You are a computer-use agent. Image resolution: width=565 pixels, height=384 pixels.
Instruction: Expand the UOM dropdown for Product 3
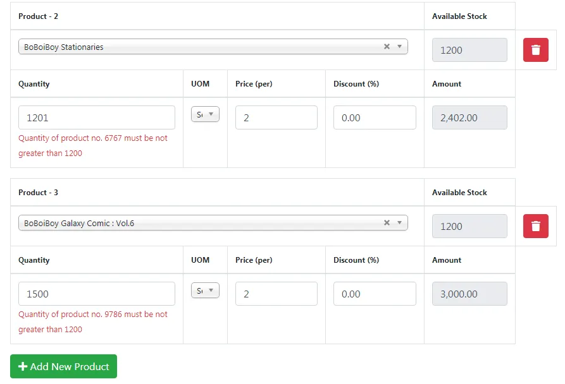pyautogui.click(x=205, y=291)
